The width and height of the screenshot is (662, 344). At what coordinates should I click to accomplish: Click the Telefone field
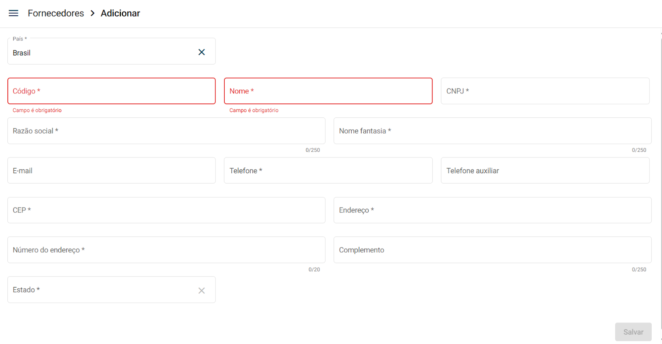(x=328, y=171)
